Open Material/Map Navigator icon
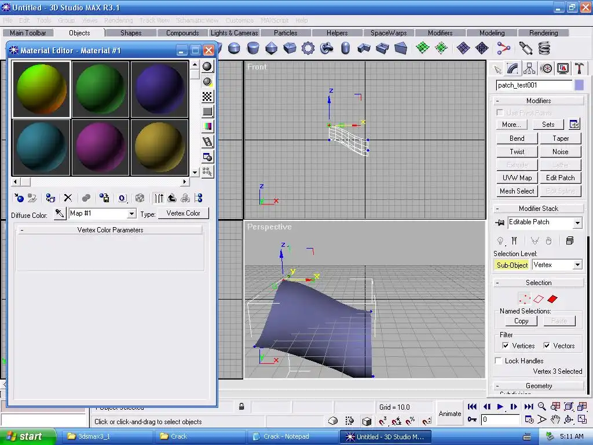Image resolution: width=593 pixels, height=445 pixels. pyautogui.click(x=198, y=198)
